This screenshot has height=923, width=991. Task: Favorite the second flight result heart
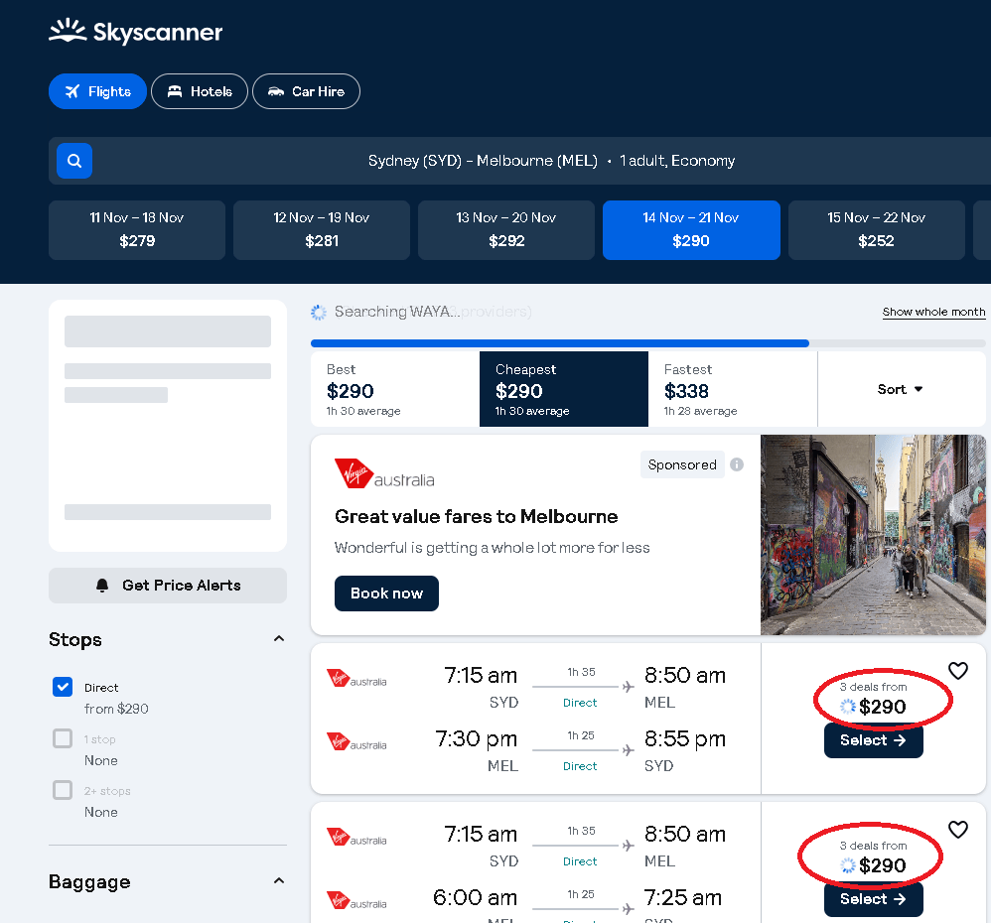coord(957,830)
